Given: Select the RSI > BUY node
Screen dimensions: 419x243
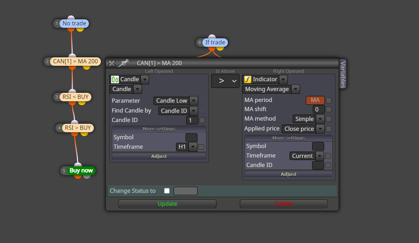Looking at the screenshot, I should (x=78, y=128).
